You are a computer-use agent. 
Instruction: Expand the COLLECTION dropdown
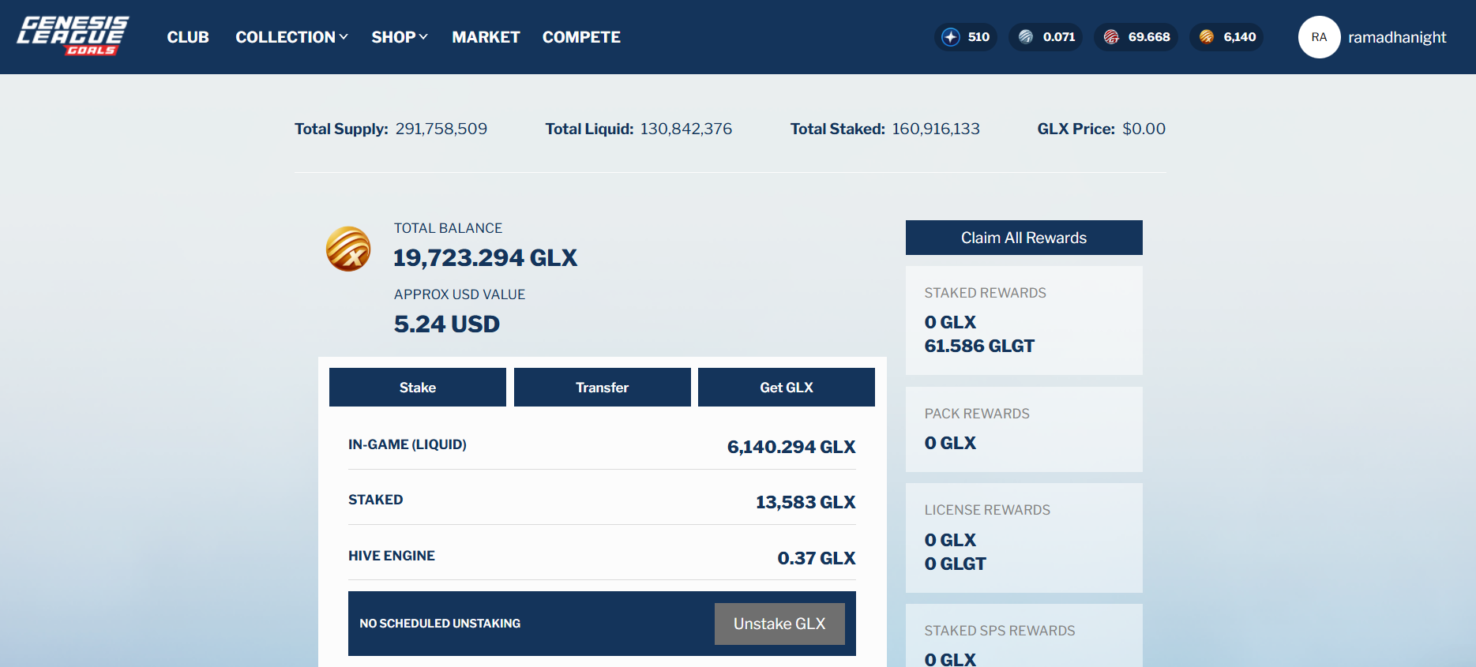coord(291,37)
